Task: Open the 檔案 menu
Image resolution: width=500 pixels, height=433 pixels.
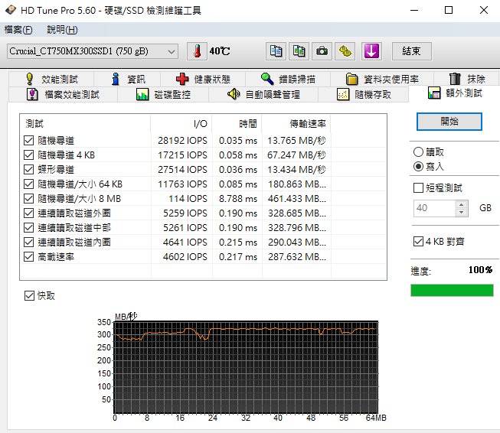Action: [x=18, y=30]
